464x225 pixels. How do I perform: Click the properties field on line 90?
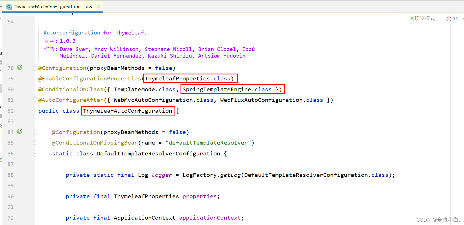[x=200, y=196]
